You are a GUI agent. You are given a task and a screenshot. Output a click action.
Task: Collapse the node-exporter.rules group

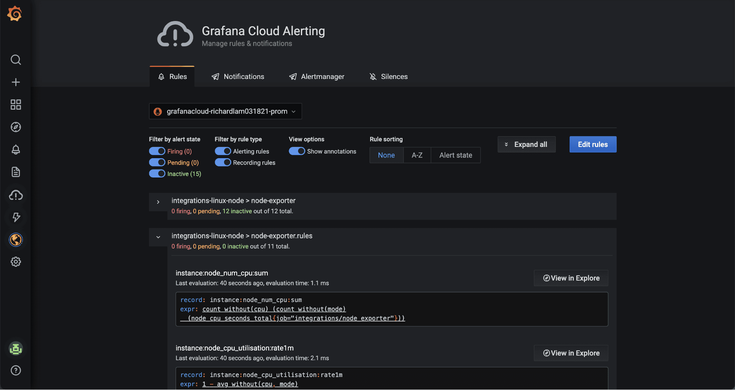pyautogui.click(x=158, y=237)
